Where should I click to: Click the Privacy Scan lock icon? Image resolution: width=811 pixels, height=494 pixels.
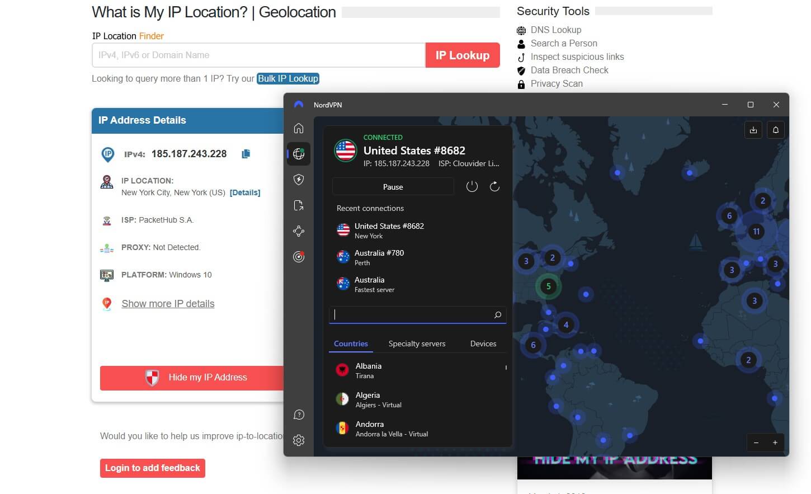(521, 84)
